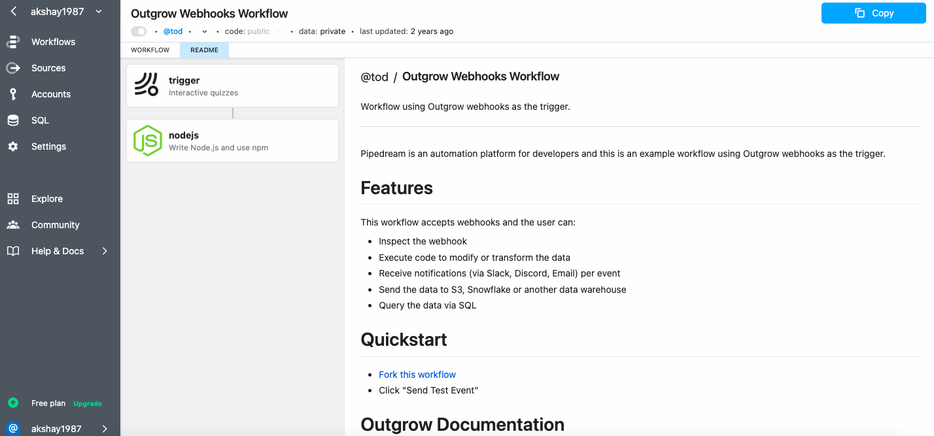Click the Outgrow trigger step icon
Image resolution: width=934 pixels, height=436 pixels.
pyautogui.click(x=147, y=85)
